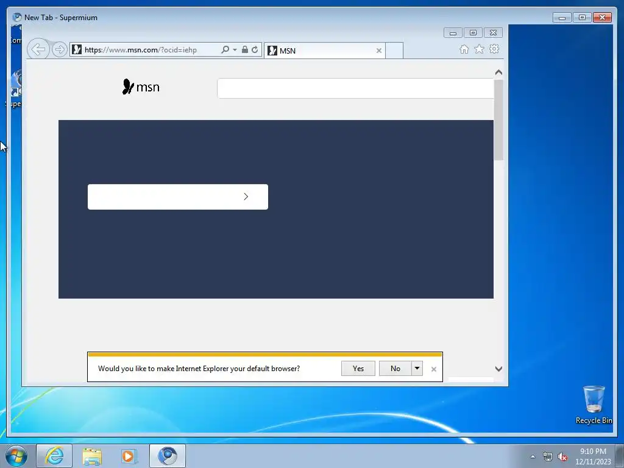The width and height of the screenshot is (624, 468).
Task: Click the vertical scrollbar thumb
Action: [498, 120]
